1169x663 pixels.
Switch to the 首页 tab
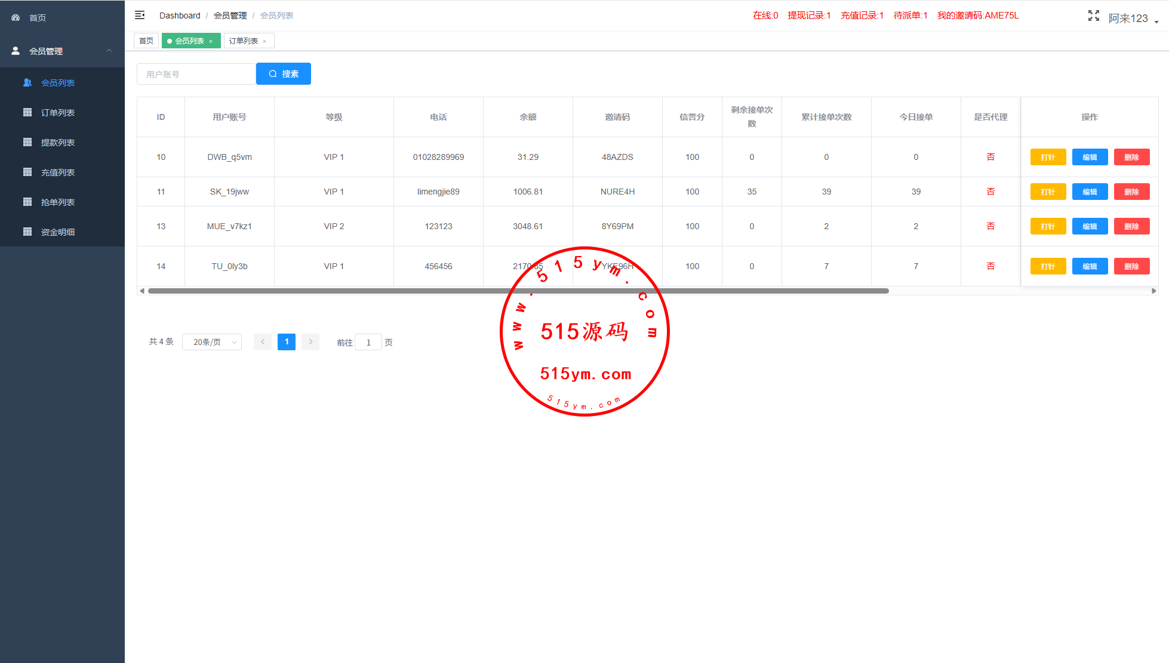tap(146, 41)
